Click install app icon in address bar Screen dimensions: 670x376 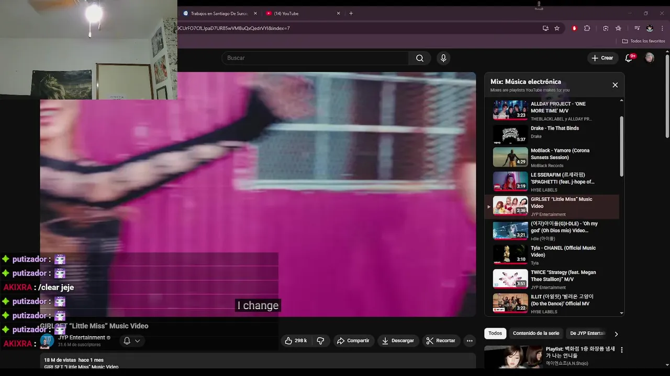click(x=545, y=28)
